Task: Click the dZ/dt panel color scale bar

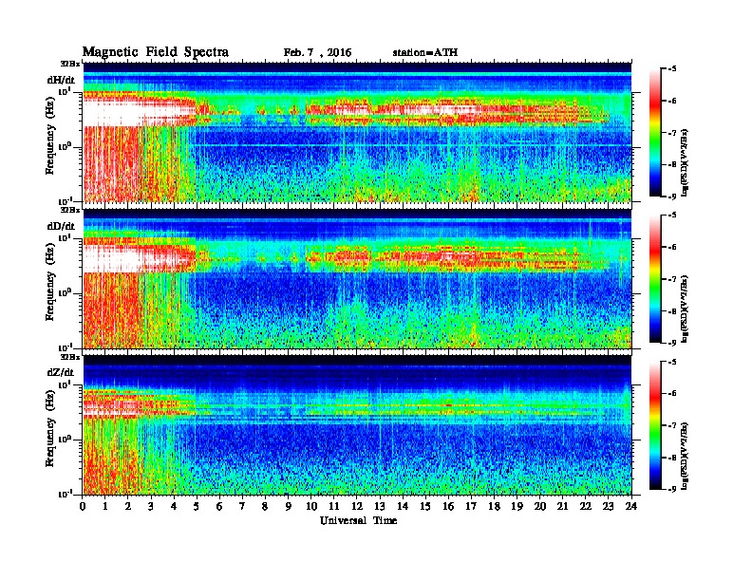Action: pyautogui.click(x=655, y=425)
